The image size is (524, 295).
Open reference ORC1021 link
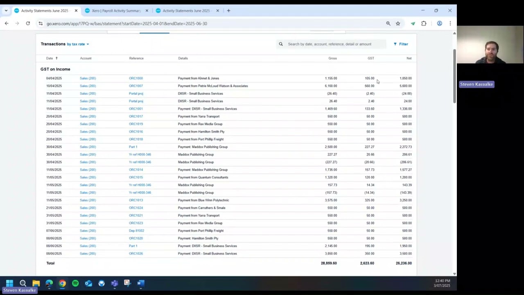(136, 216)
